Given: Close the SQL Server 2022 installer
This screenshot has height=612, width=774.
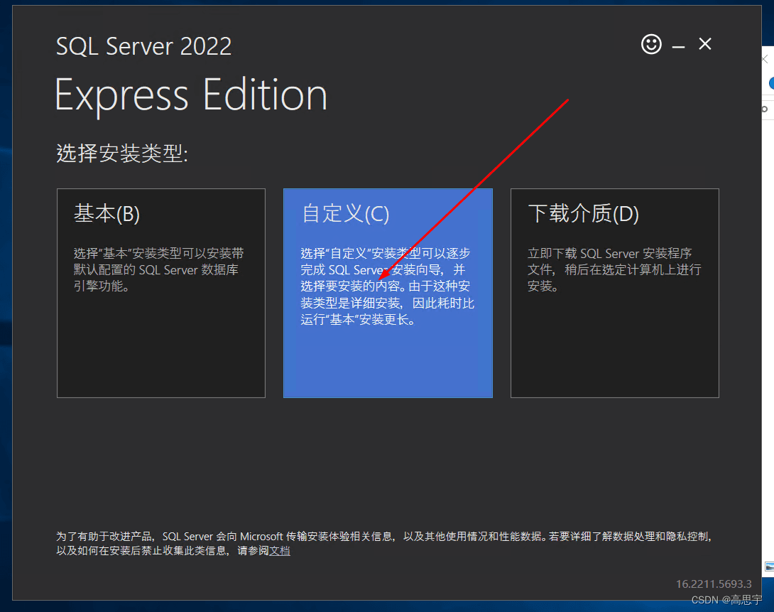Looking at the screenshot, I should [x=705, y=44].
